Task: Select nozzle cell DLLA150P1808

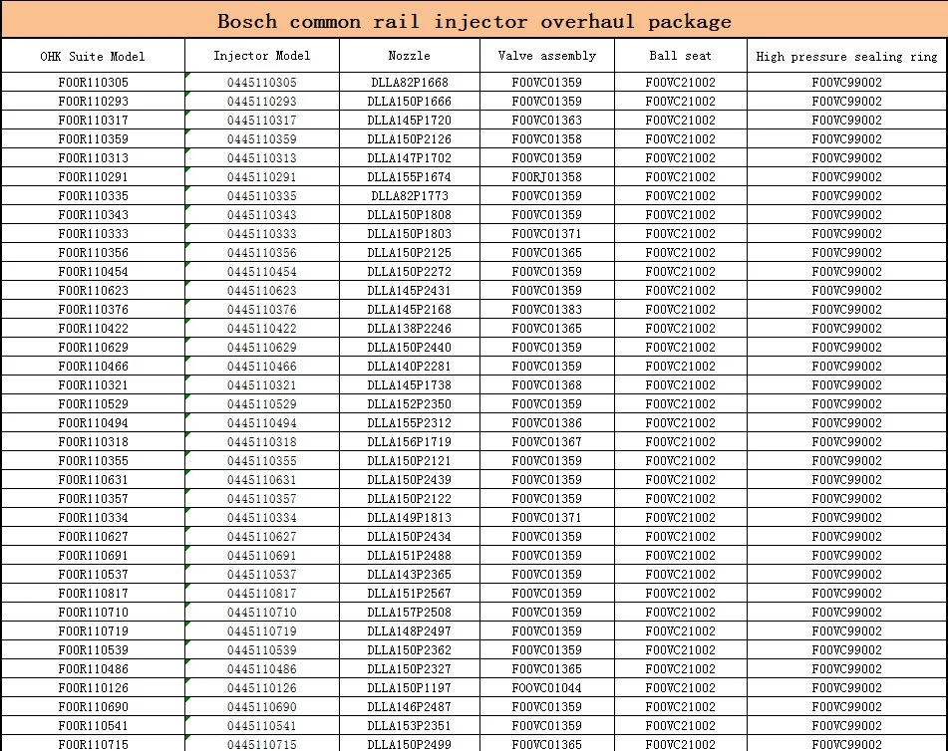Action: tap(410, 214)
